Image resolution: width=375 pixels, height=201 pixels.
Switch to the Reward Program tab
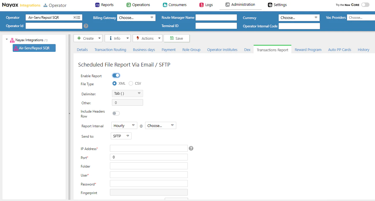(308, 50)
